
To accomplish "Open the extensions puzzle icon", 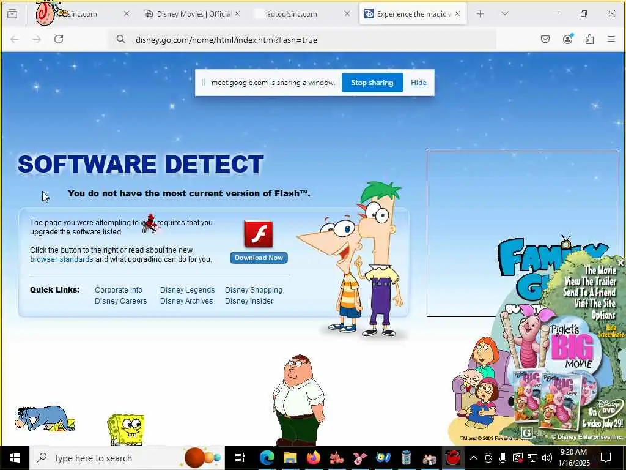I will point(589,39).
